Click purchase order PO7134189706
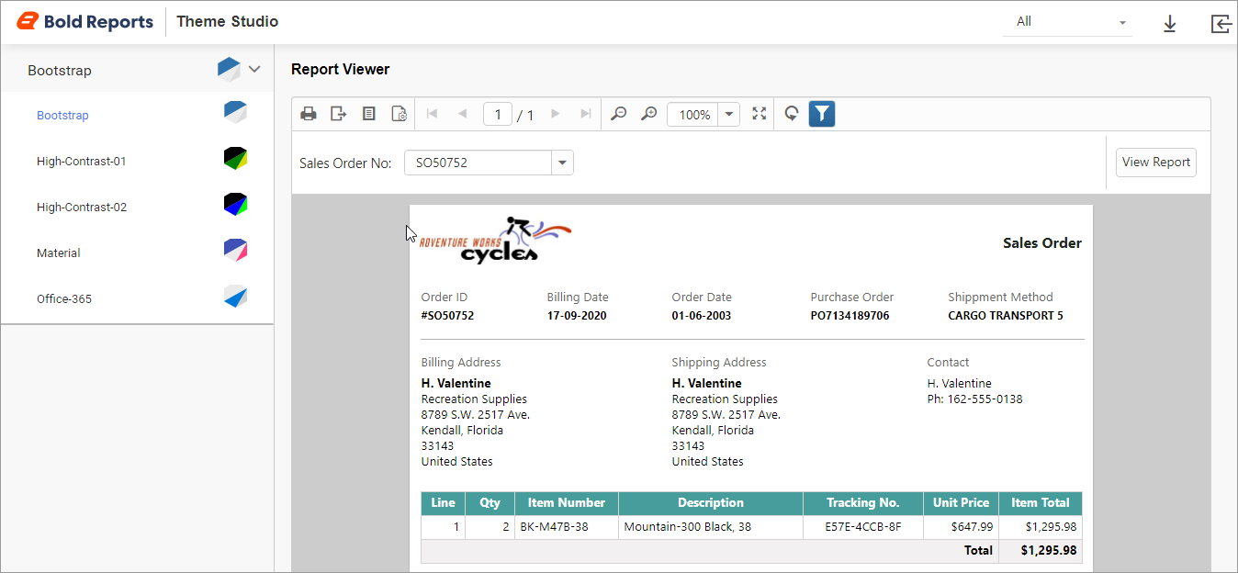 [x=850, y=316]
